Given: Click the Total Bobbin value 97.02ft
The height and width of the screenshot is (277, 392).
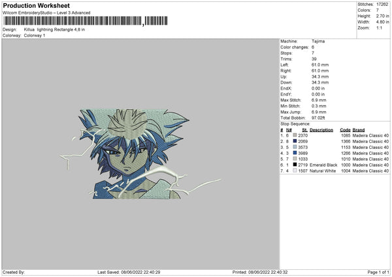Looking at the screenshot, I should [318, 118].
